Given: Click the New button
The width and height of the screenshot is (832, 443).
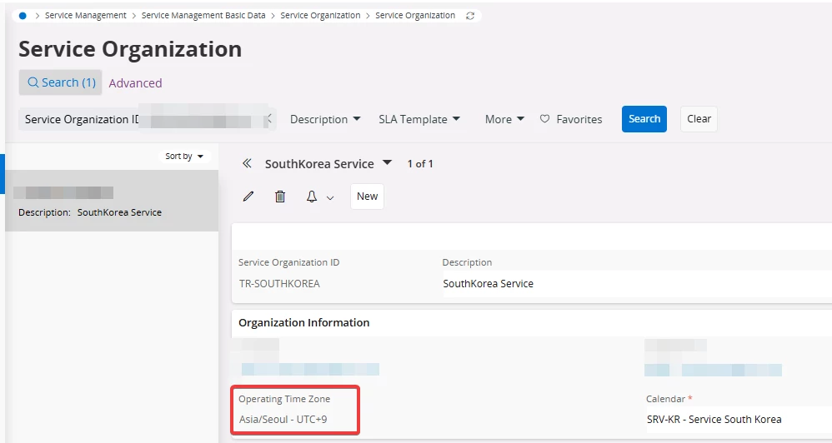Looking at the screenshot, I should point(367,197).
